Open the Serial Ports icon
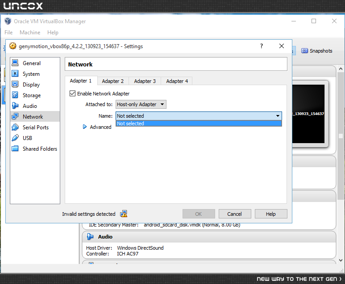Image resolution: width=345 pixels, height=284 pixels. pos(15,127)
